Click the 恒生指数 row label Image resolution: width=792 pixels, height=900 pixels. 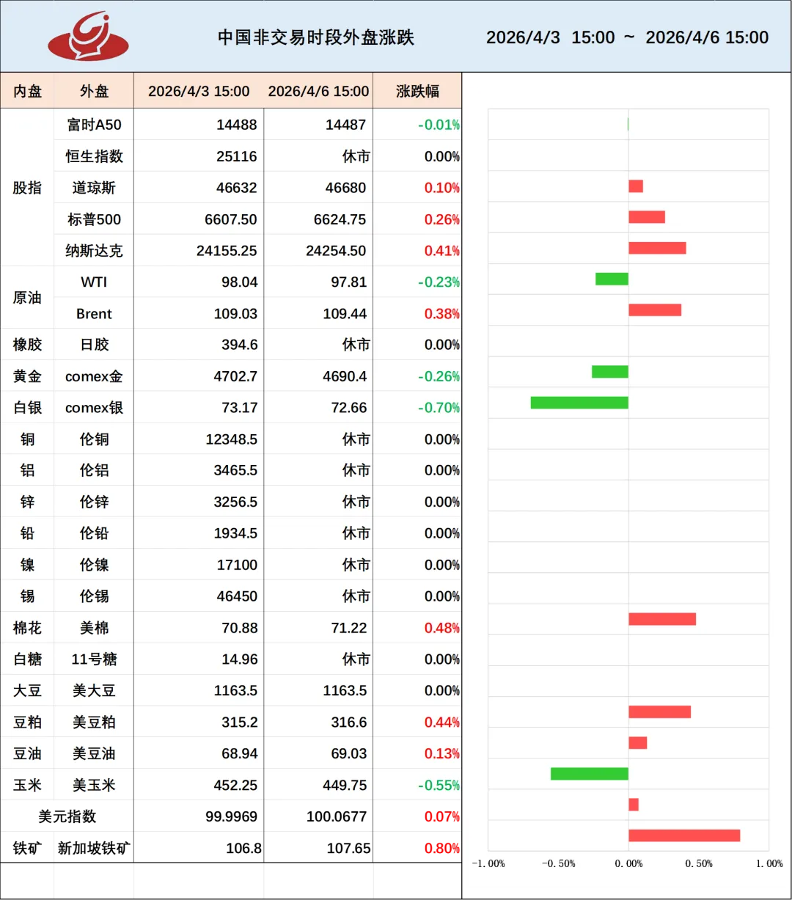(x=94, y=156)
